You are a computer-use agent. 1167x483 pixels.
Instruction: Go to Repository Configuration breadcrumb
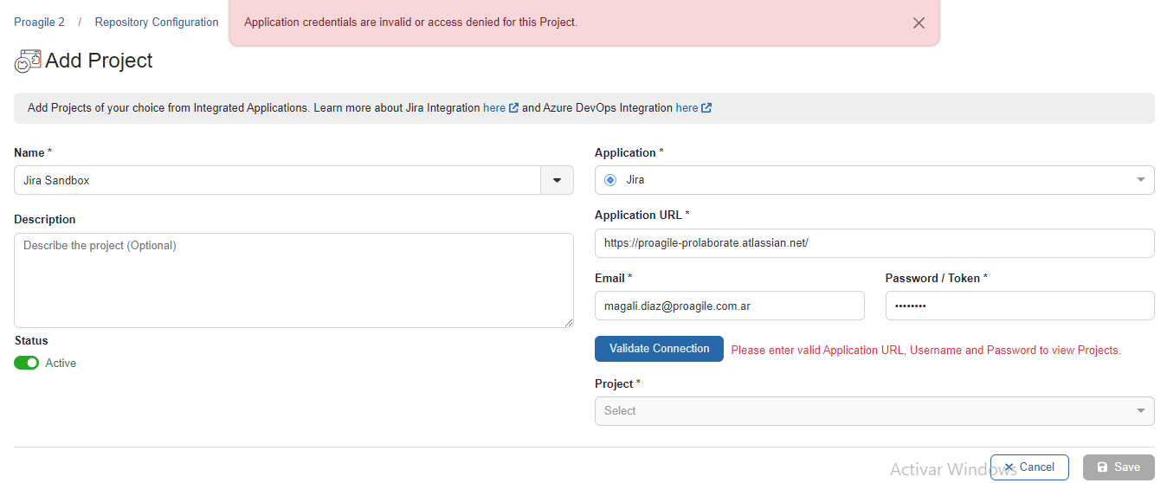157,23
